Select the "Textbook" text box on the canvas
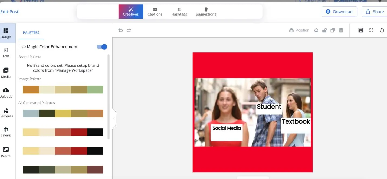The width and height of the screenshot is (387, 179). (296, 125)
